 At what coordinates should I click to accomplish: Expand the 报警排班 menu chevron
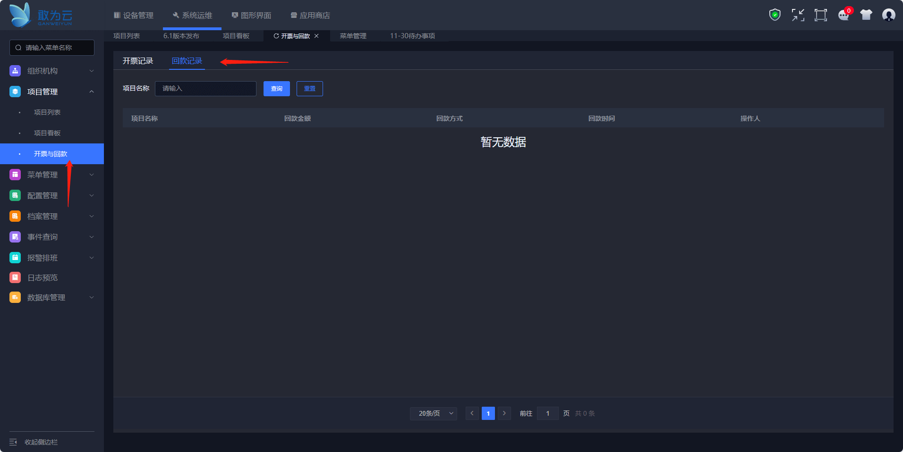click(92, 258)
